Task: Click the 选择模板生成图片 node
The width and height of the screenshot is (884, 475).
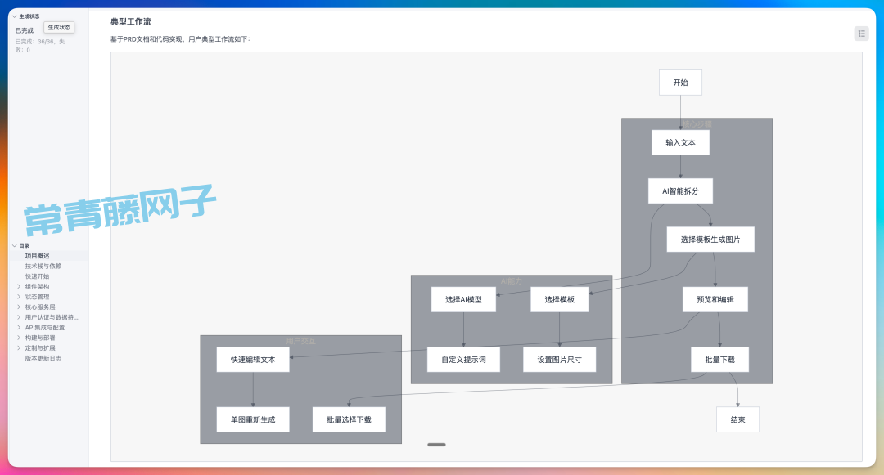Action: [710, 240]
